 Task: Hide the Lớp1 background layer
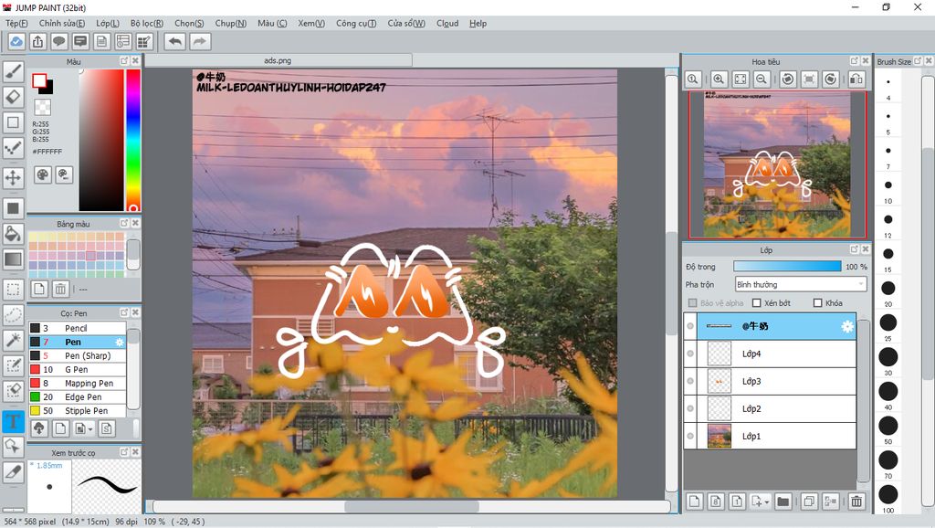click(690, 436)
